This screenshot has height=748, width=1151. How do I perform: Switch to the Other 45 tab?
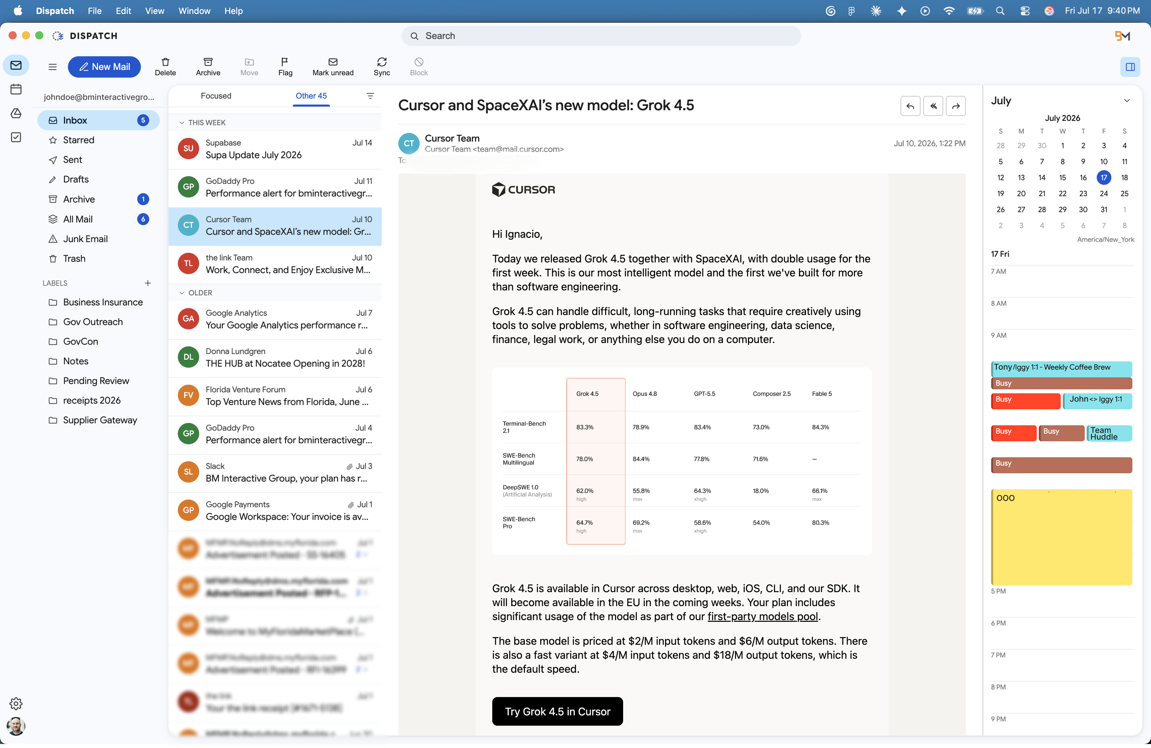tap(311, 96)
